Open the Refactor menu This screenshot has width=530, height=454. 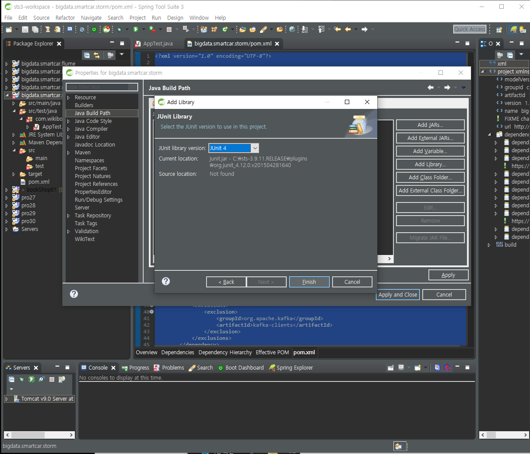click(65, 18)
